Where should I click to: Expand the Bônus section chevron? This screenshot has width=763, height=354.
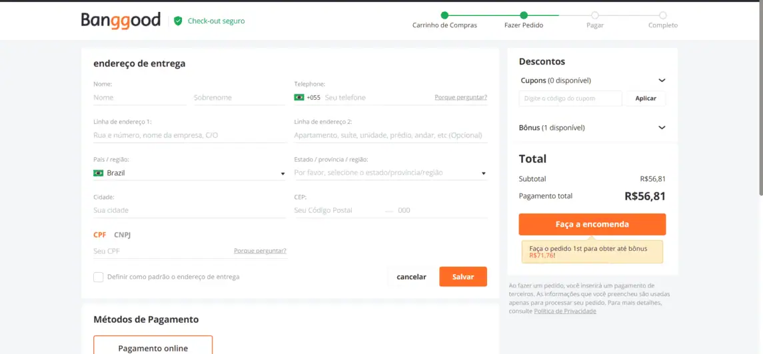[662, 128]
